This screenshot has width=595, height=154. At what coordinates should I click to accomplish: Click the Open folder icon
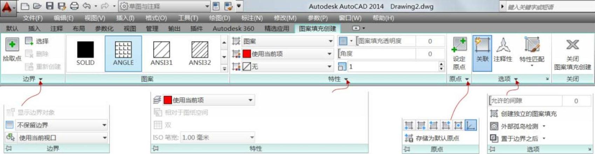(37, 6)
